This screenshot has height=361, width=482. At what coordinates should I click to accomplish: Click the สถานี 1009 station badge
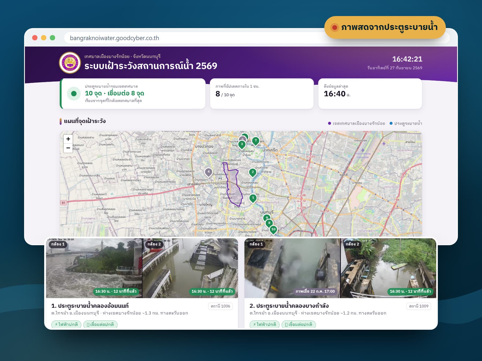[419, 306]
